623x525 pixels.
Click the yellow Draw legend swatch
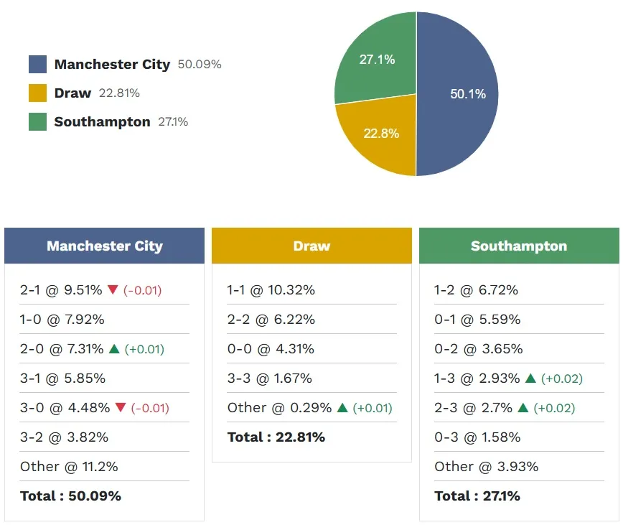(38, 93)
